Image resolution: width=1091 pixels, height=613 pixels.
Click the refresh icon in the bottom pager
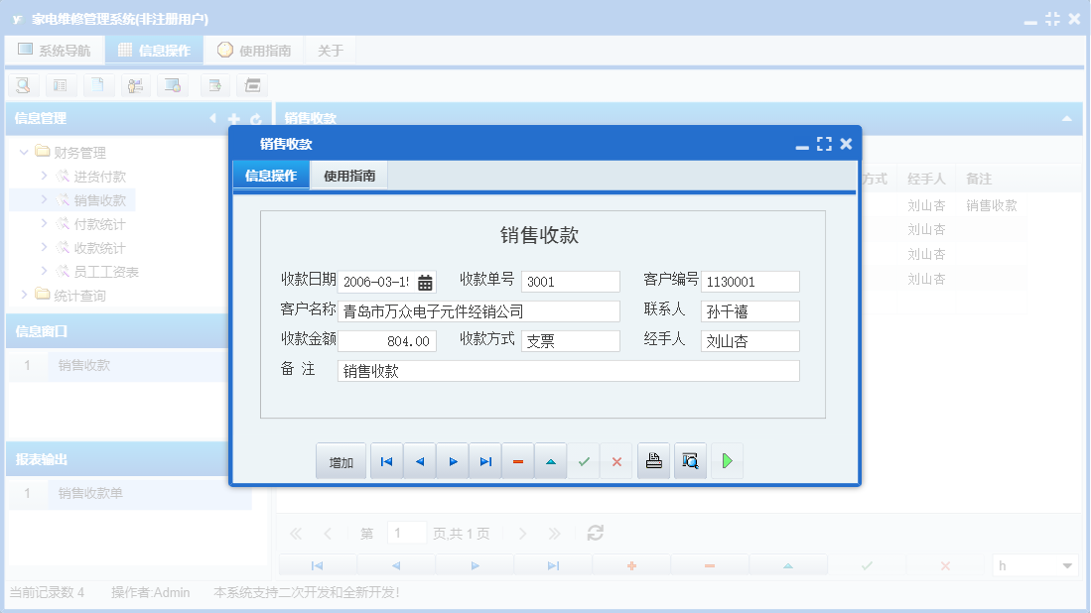594,533
